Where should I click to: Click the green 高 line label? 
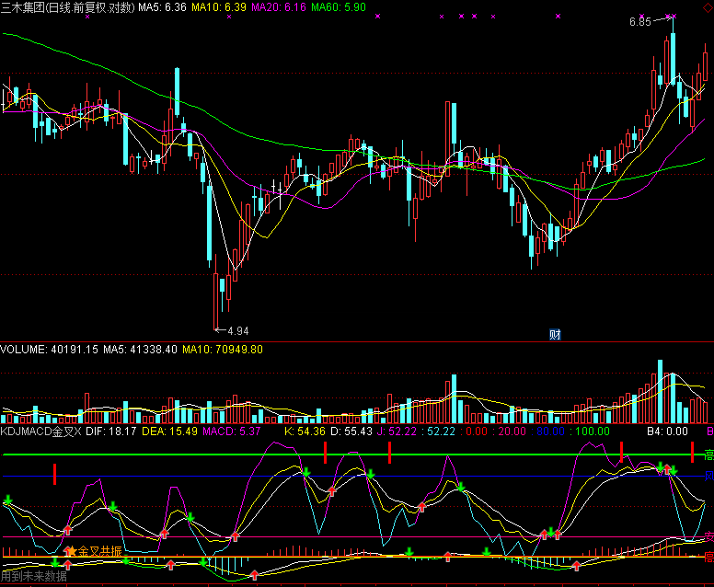(708, 455)
